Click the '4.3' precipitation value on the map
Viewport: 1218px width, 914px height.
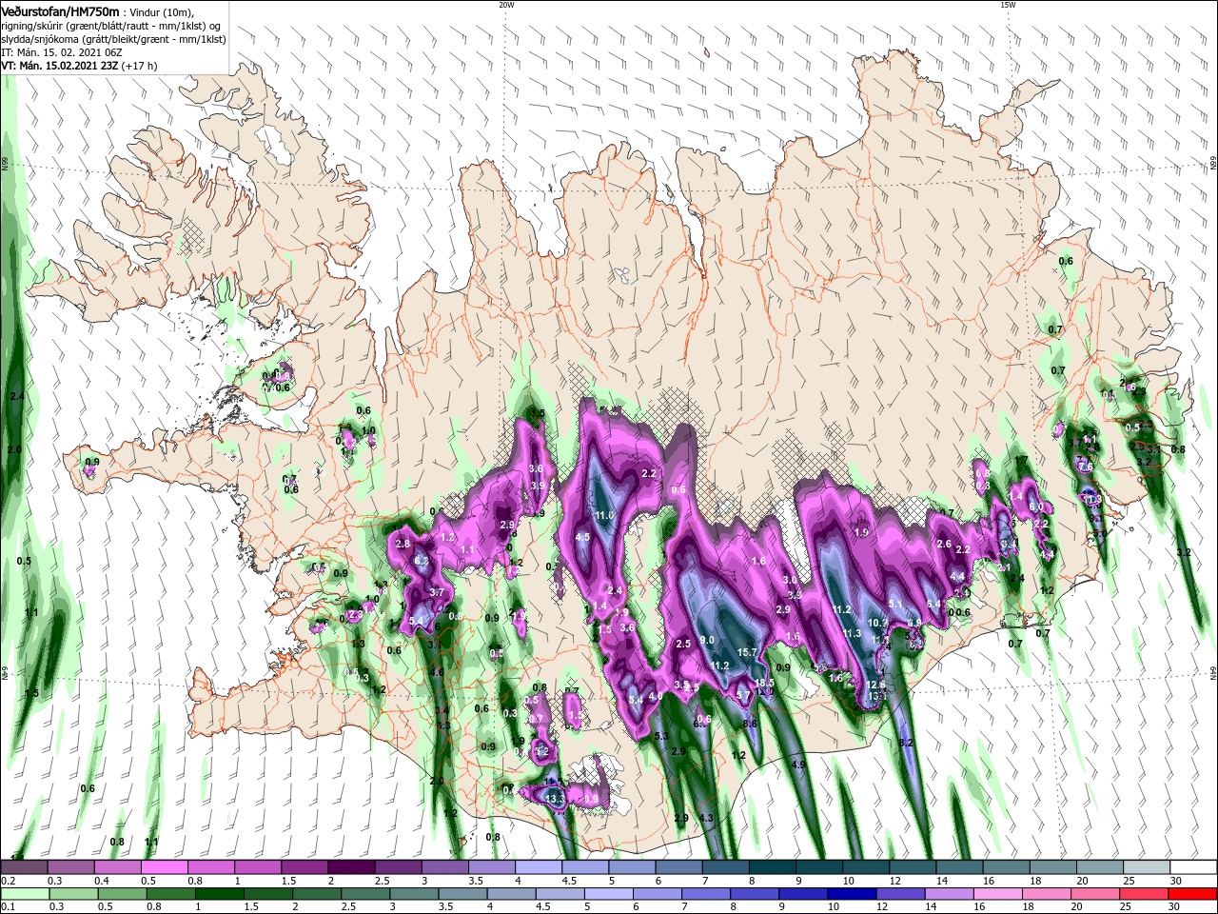point(705,818)
